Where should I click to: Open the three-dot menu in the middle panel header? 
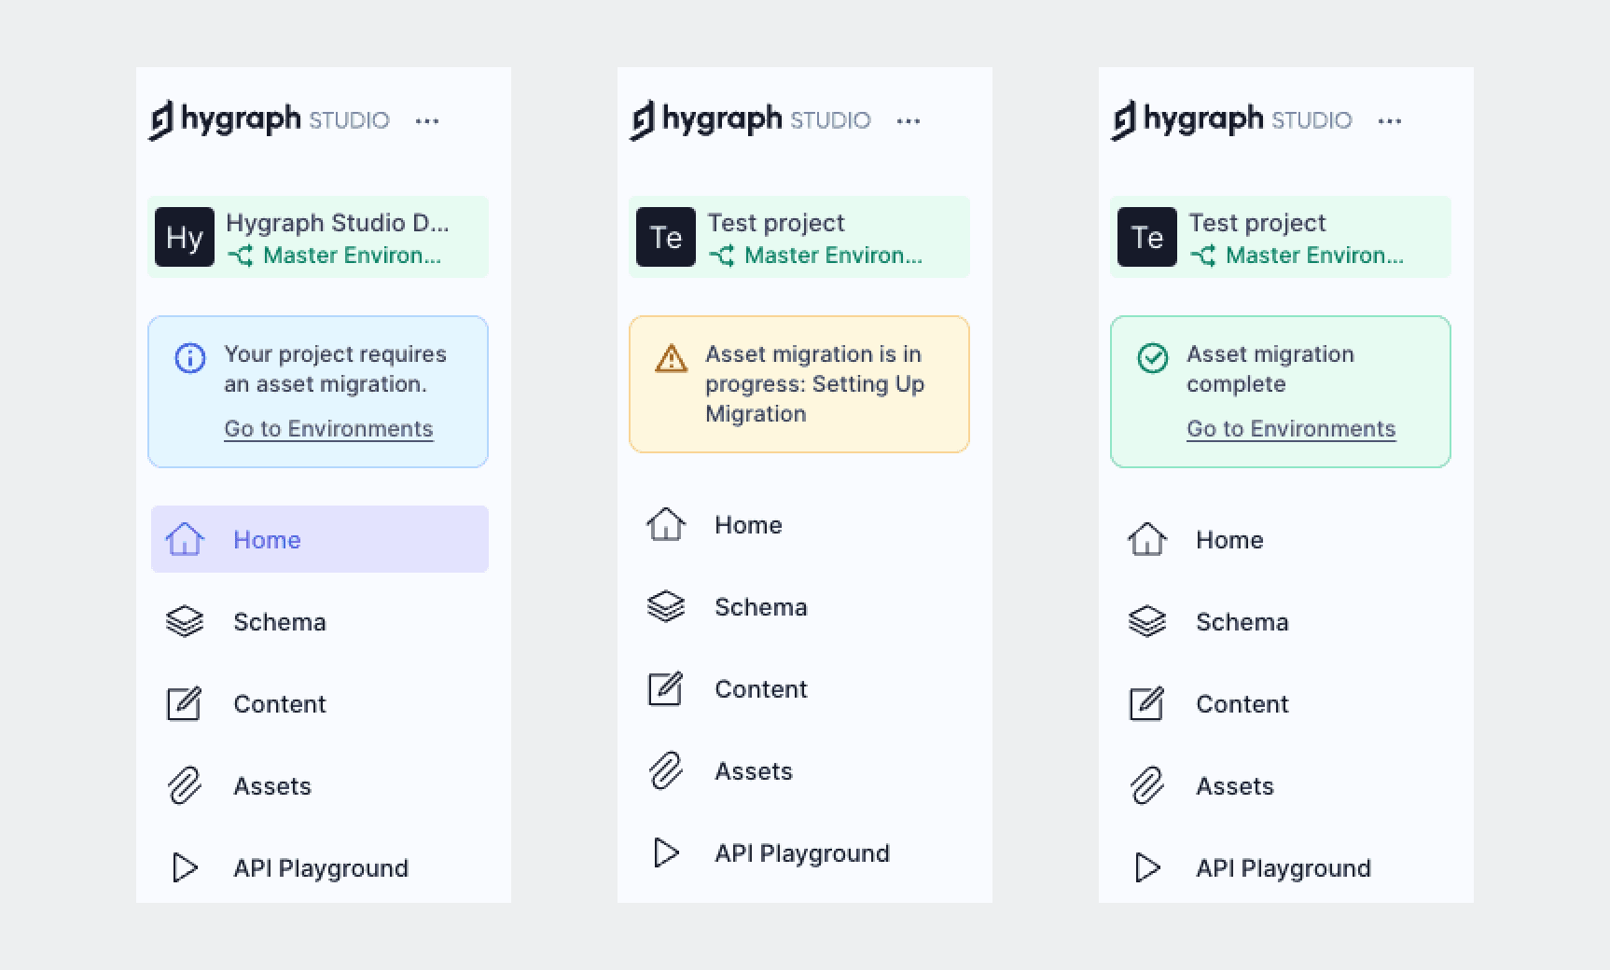click(x=909, y=121)
